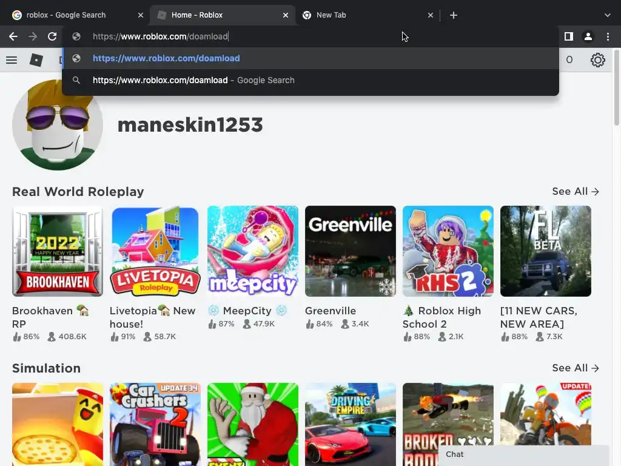This screenshot has height=466, width=621.
Task: Click the Brookhaven RP title text
Action: pyautogui.click(x=50, y=317)
